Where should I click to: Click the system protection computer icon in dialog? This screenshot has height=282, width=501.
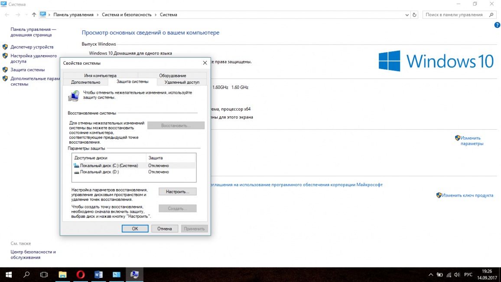pyautogui.click(x=74, y=95)
